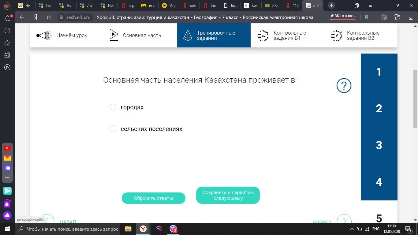Open the "3К отзывов" site reviews

[343, 16]
